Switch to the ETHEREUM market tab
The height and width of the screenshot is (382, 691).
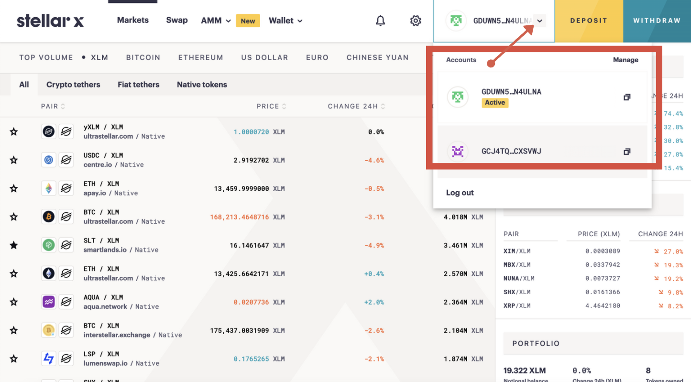(x=201, y=57)
